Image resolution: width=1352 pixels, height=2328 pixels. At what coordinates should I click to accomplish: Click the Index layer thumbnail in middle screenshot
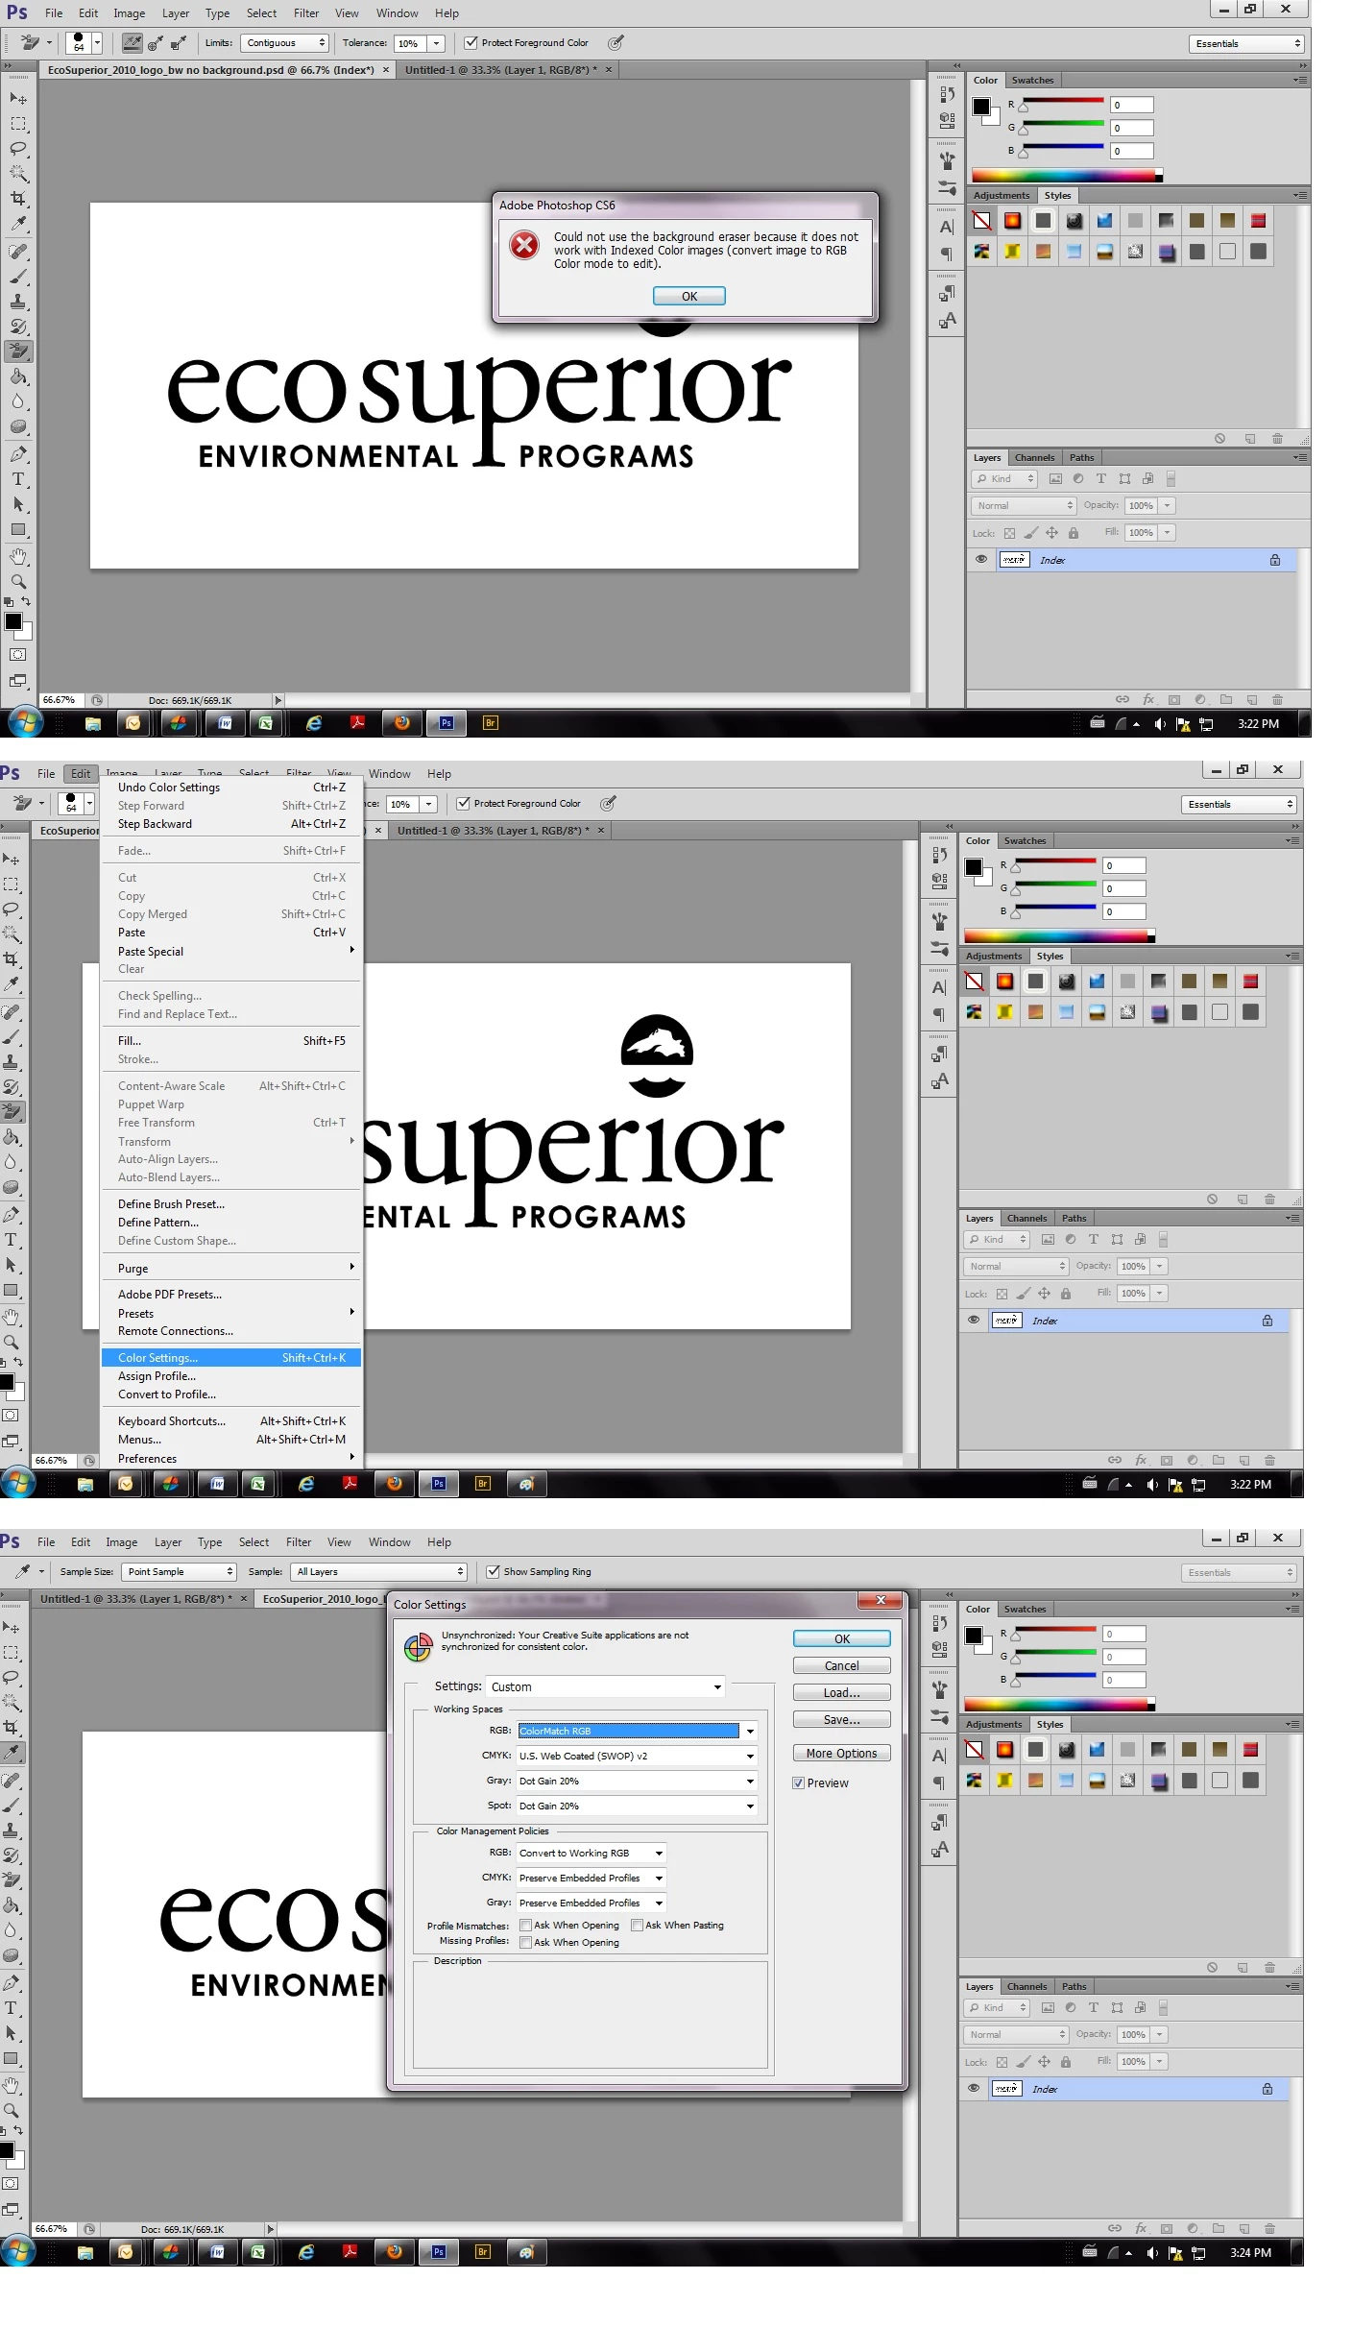coord(1006,1320)
